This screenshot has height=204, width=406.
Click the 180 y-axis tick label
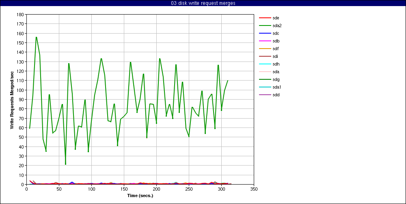tap(20, 14)
